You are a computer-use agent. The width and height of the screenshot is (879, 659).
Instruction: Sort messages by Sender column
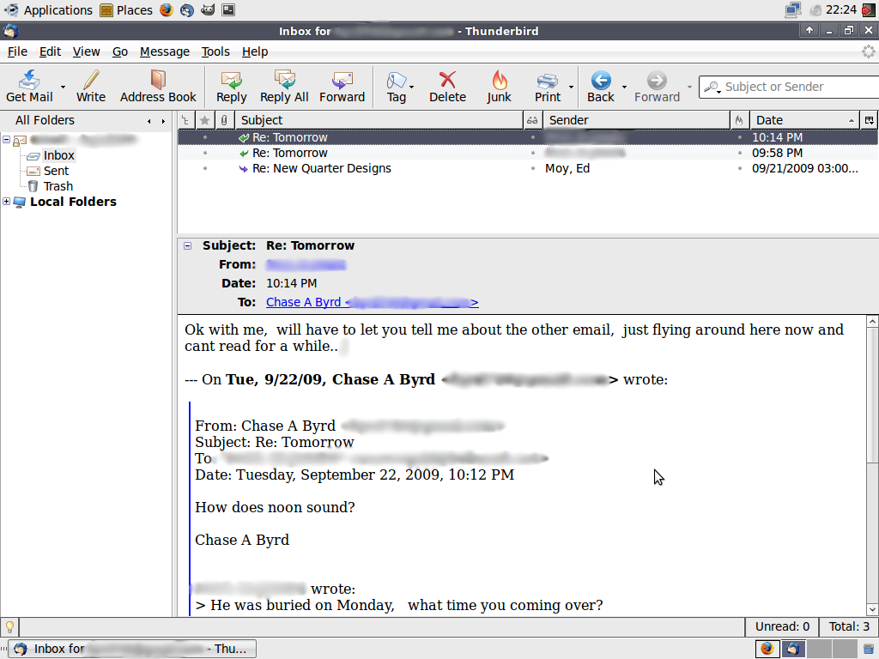click(636, 120)
